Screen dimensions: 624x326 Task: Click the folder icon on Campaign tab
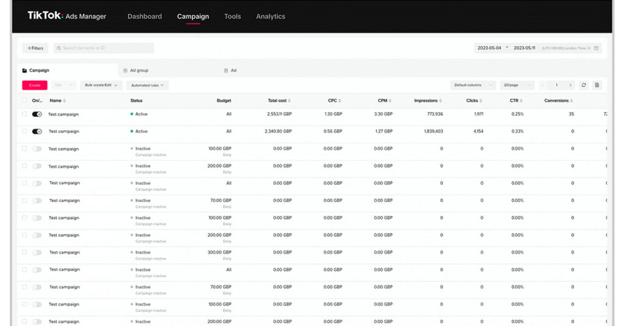click(24, 71)
